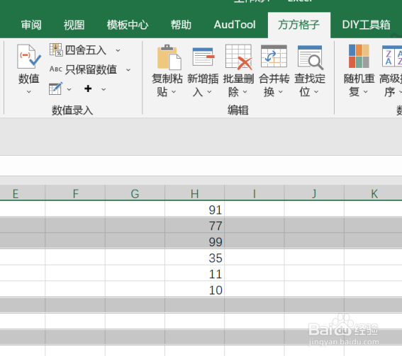This screenshot has width=402, height=356.
Task: Click the 合并转换 icon
Action: 274,56
